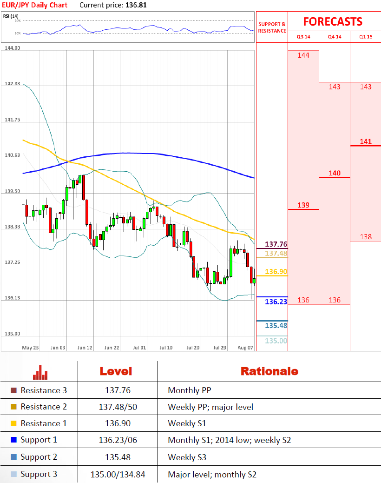This screenshot has height=483, width=381.
Task: Click the red bar chart icon
Action: [40, 372]
